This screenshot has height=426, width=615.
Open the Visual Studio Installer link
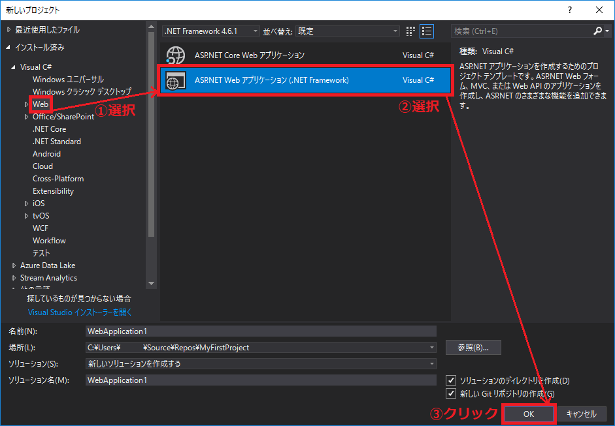pyautogui.click(x=80, y=312)
